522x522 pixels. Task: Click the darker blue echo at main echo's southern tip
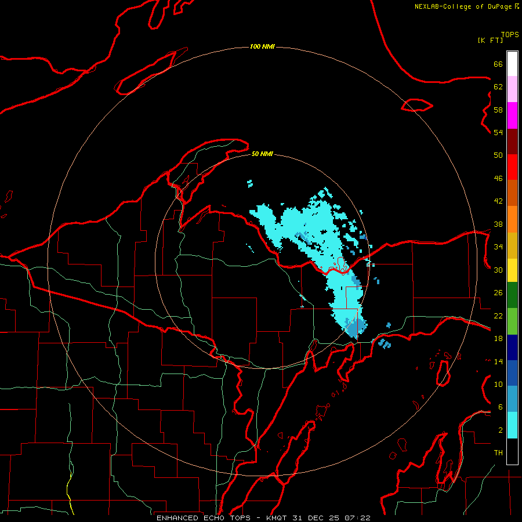[356, 328]
